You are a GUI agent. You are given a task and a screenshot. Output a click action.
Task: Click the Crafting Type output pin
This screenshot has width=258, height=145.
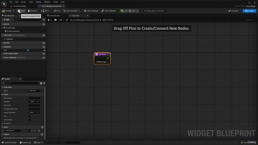[x=108, y=62]
